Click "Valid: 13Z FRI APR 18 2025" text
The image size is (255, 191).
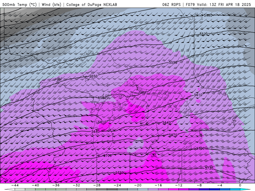[224, 4]
